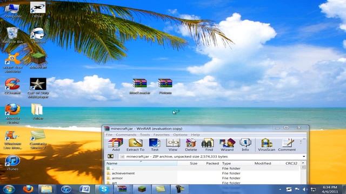Sort by the Name column header
346x194 pixels.
[x=141, y=163]
